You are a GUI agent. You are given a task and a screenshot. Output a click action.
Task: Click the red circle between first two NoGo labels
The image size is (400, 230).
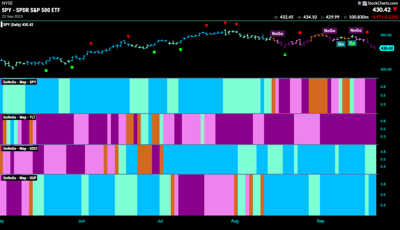[300, 33]
